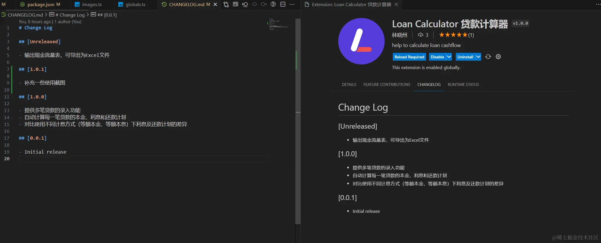This screenshot has height=243, width=601.
Task: Click '# Change Log' on line 1
Action: coord(36,28)
